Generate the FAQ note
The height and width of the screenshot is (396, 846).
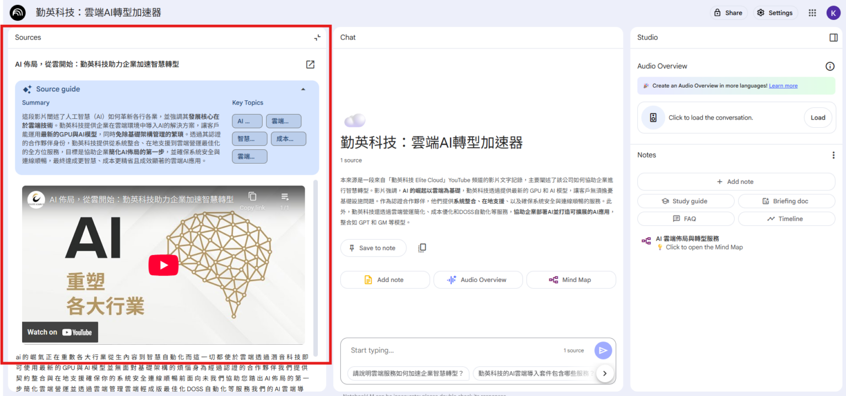tap(685, 219)
